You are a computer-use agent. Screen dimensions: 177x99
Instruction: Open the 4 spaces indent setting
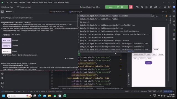[144, 91]
